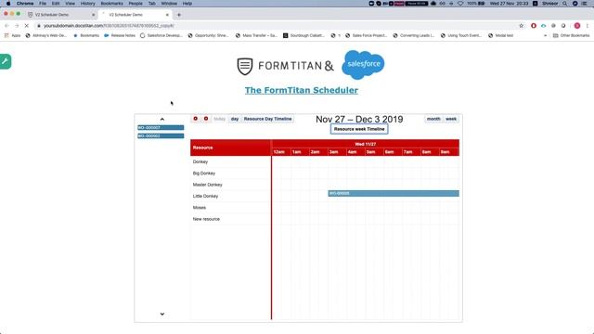Screen dimensions: 594x334
Task: Select the Master Donkey resource row
Action: coord(230,185)
